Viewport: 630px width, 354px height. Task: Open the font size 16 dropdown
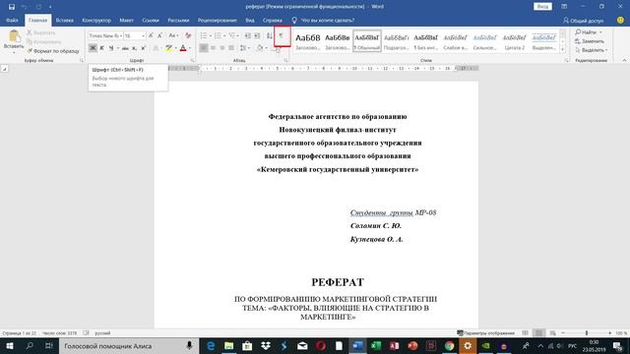(x=143, y=36)
